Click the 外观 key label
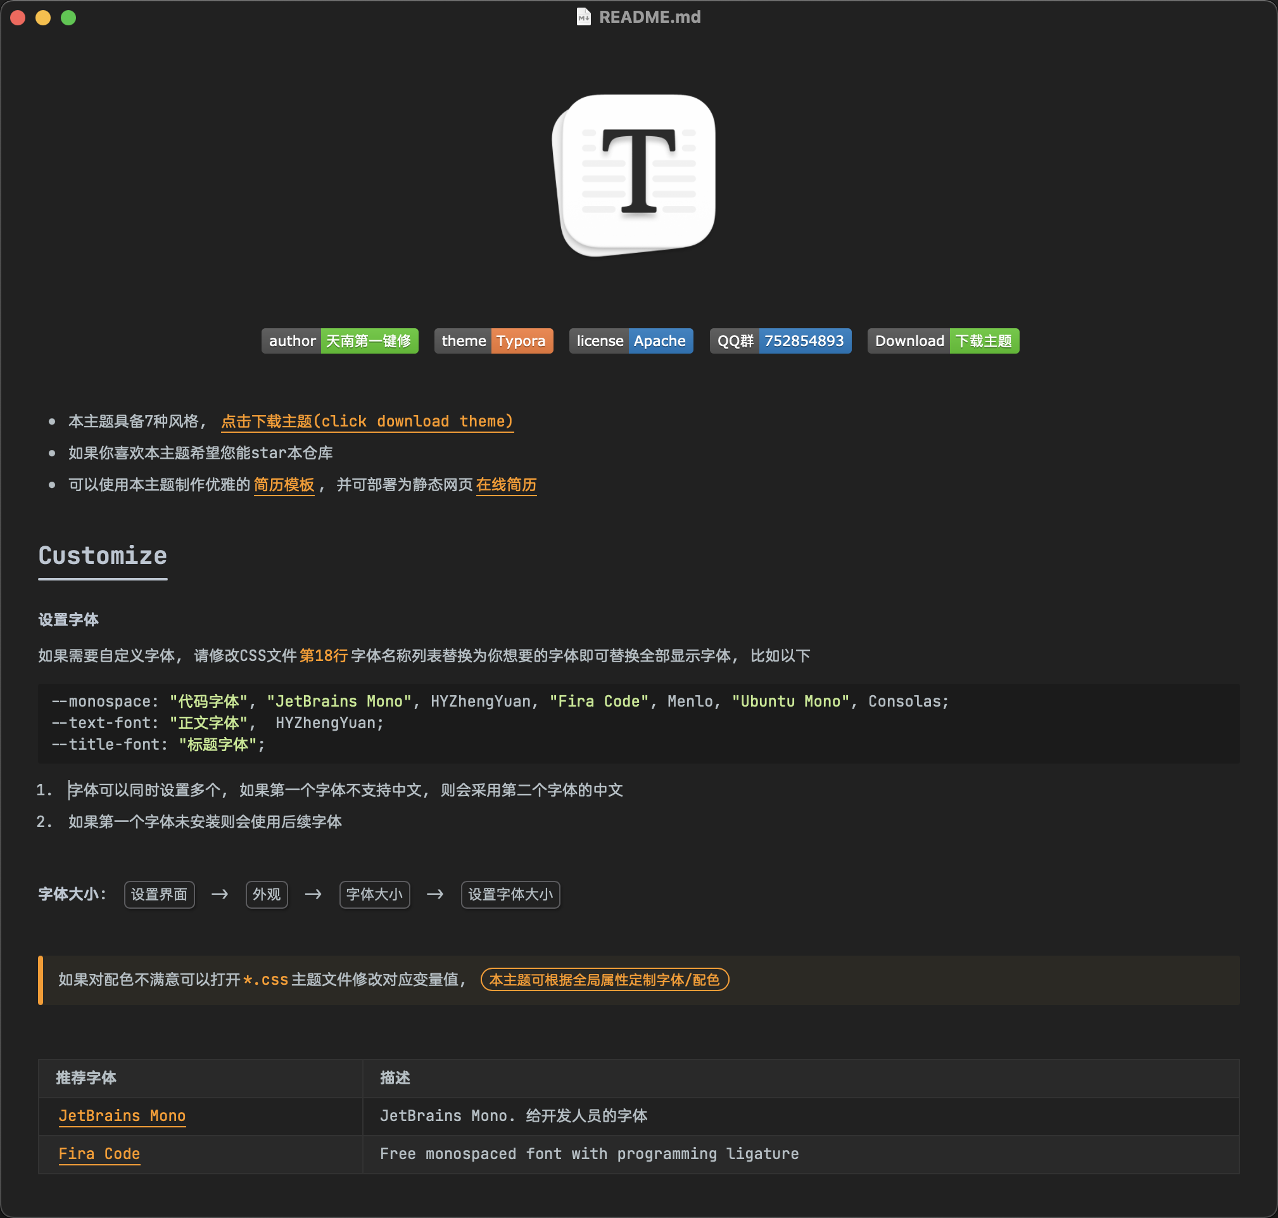The height and width of the screenshot is (1218, 1278). pyautogui.click(x=267, y=895)
